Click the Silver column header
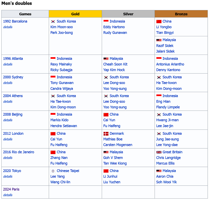 pyautogui.click(x=128, y=14)
